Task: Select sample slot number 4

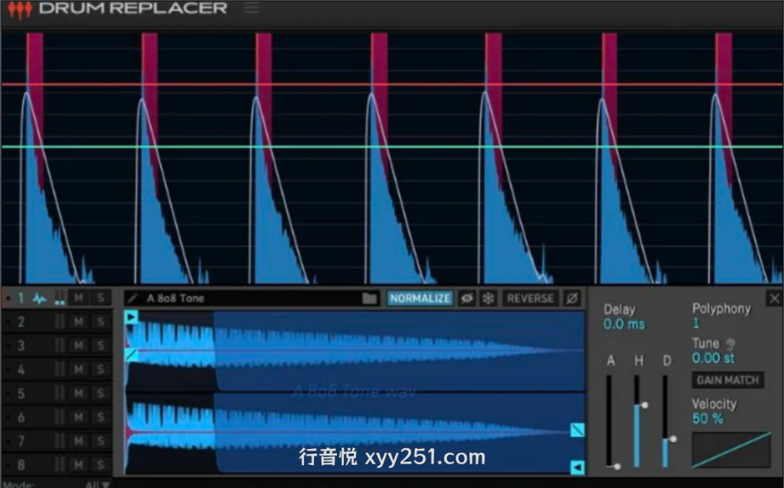Action: click(x=21, y=369)
